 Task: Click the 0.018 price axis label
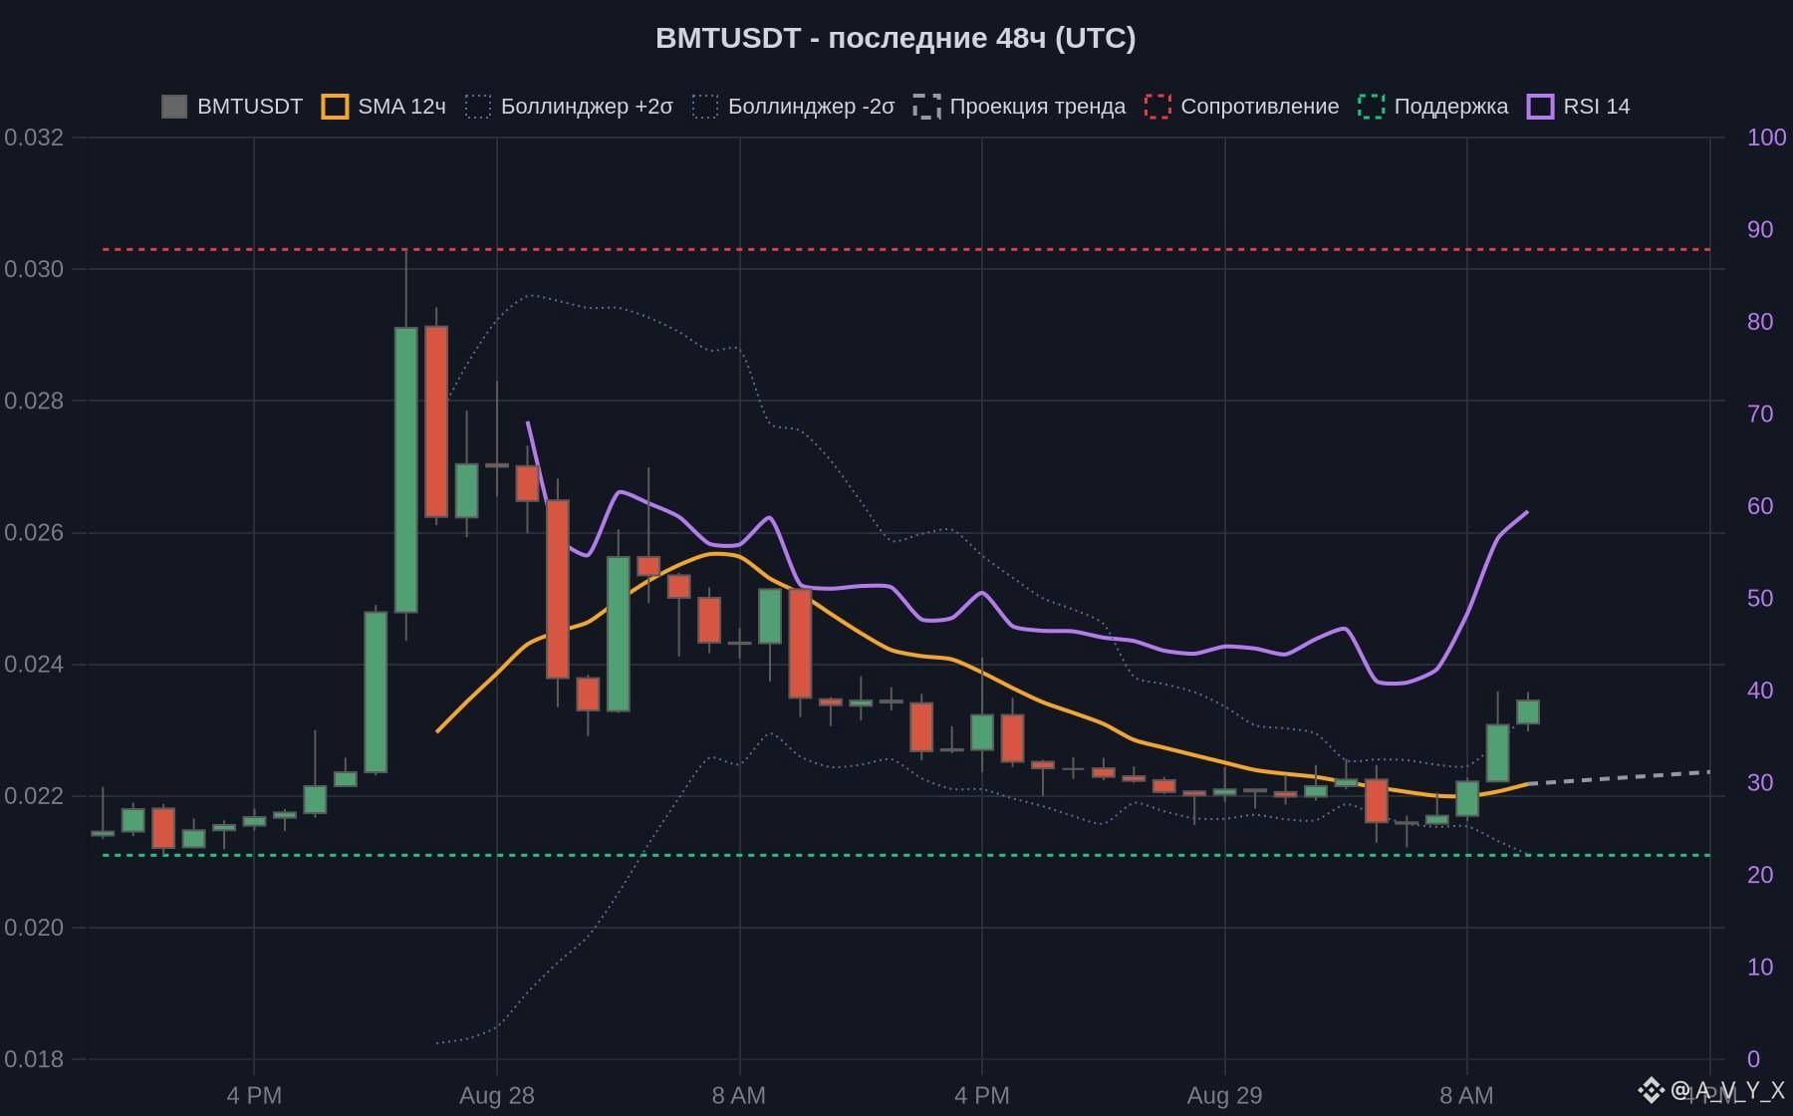[34, 1058]
